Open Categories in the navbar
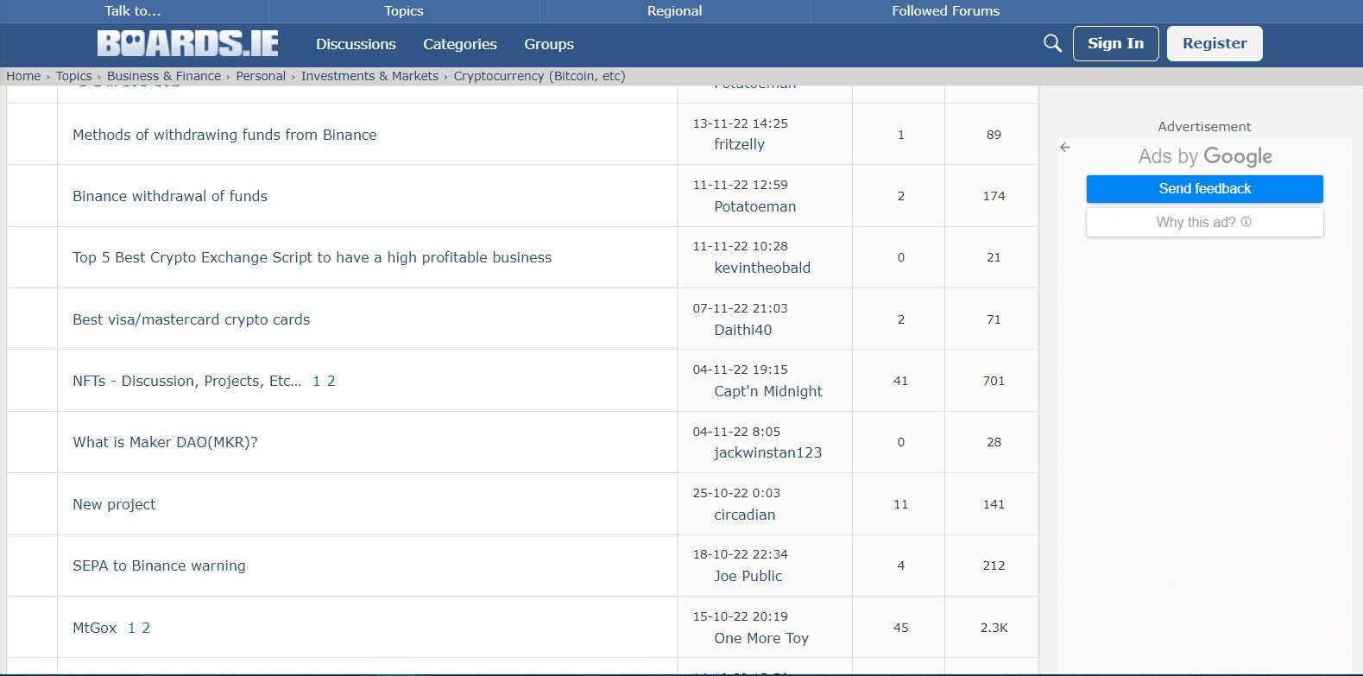The image size is (1363, 676). [x=460, y=44]
